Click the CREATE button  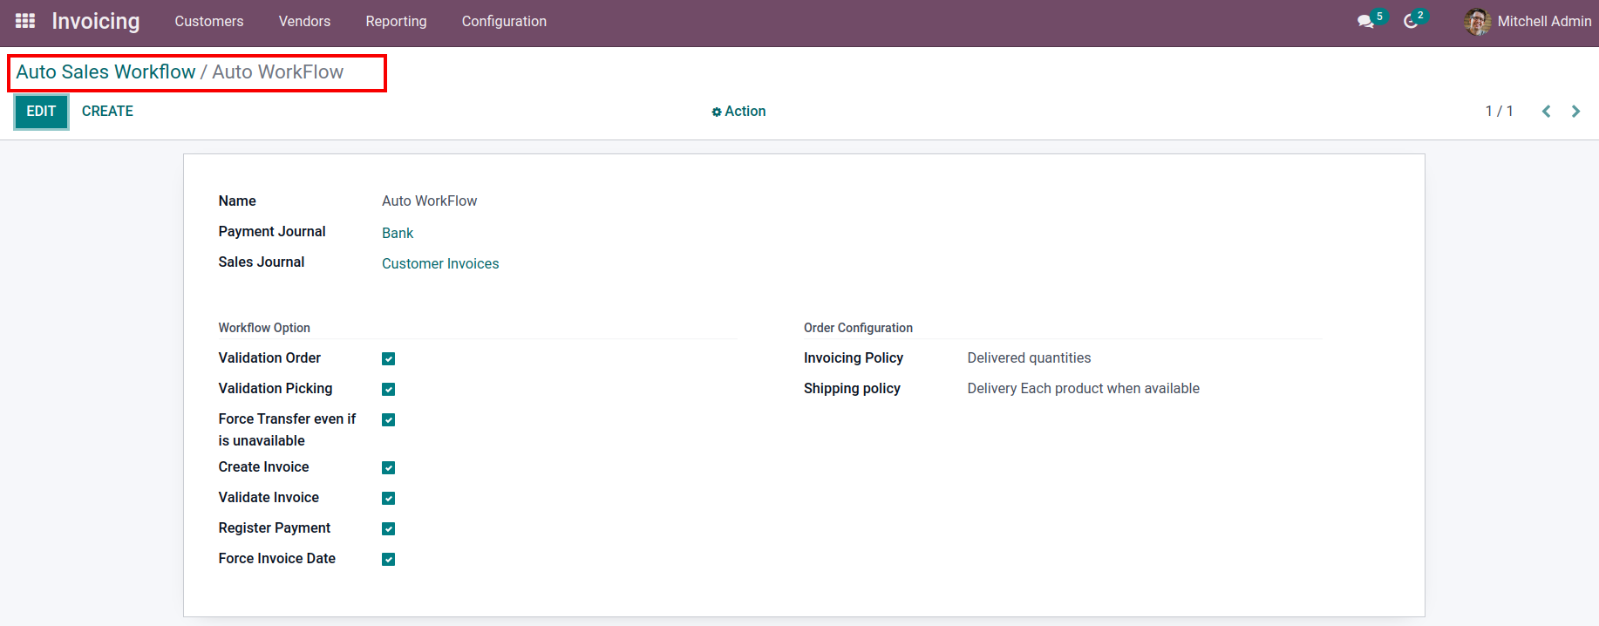[x=107, y=112]
